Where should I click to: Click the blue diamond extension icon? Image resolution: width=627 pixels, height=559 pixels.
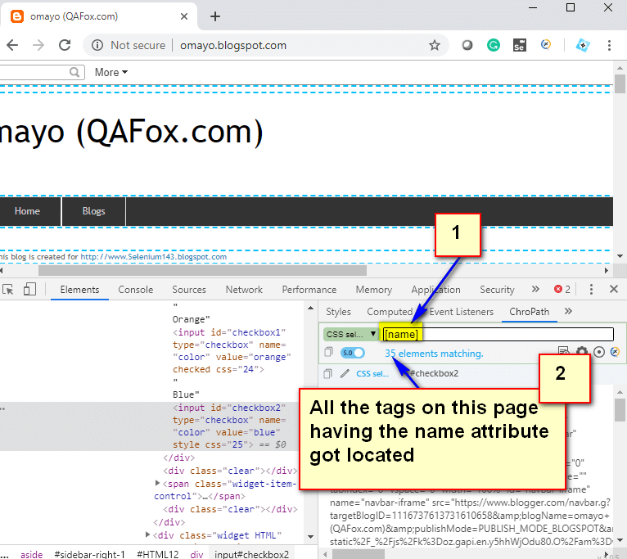[583, 45]
